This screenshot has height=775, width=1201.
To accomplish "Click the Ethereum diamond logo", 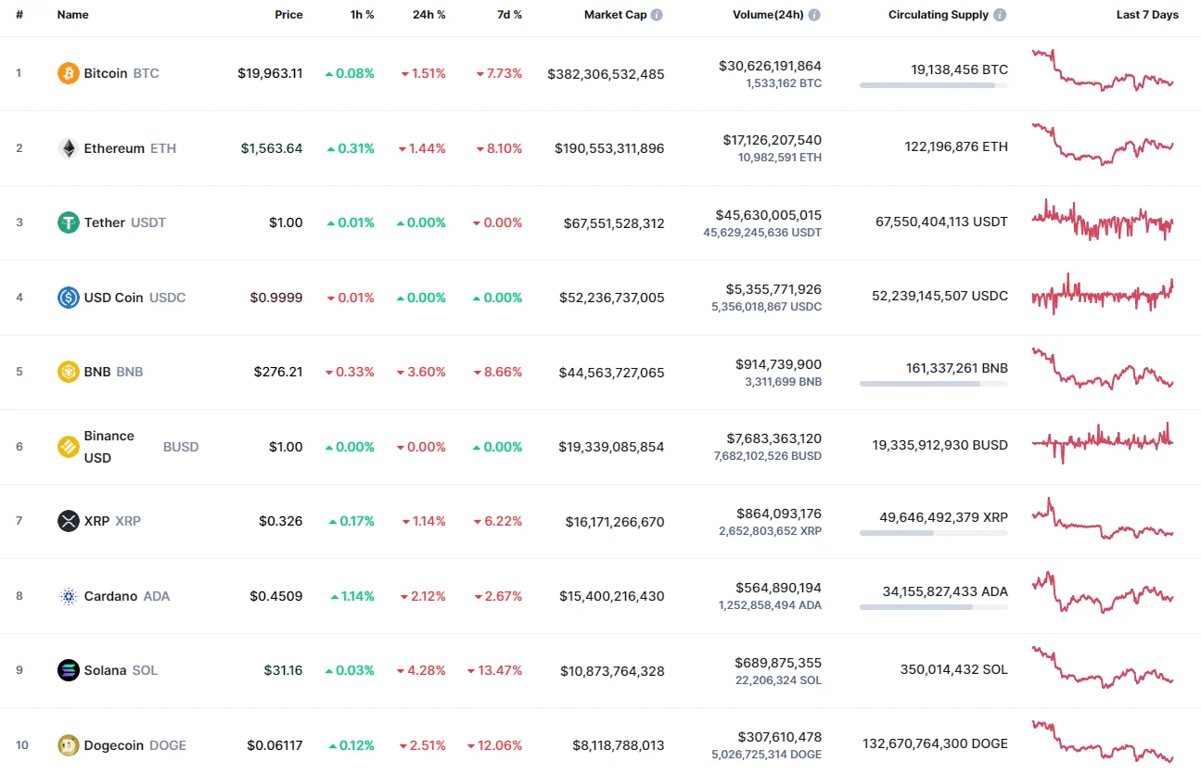I will pyautogui.click(x=67, y=147).
